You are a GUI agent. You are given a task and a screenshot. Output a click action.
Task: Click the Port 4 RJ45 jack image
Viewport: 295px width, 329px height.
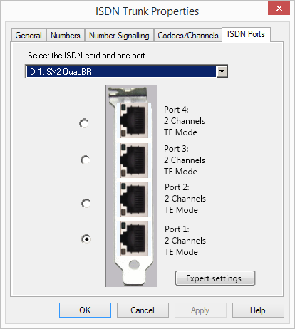133,120
